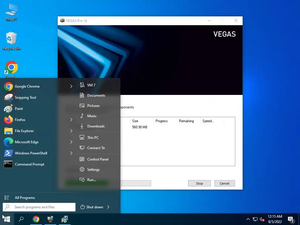This screenshot has height=225, width=300.
Task: Click the Windows Start button
Action: tap(7, 219)
